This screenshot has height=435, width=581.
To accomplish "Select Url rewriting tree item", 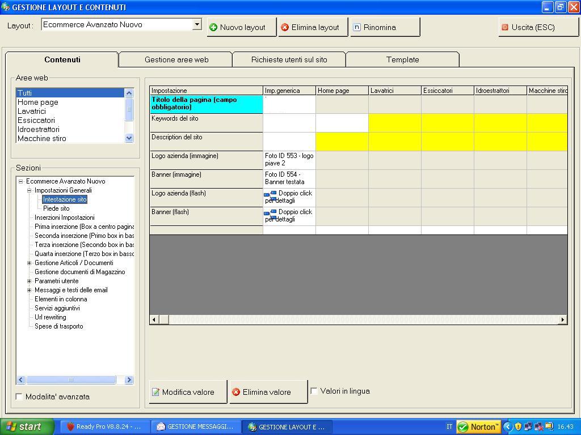I will tap(50, 317).
